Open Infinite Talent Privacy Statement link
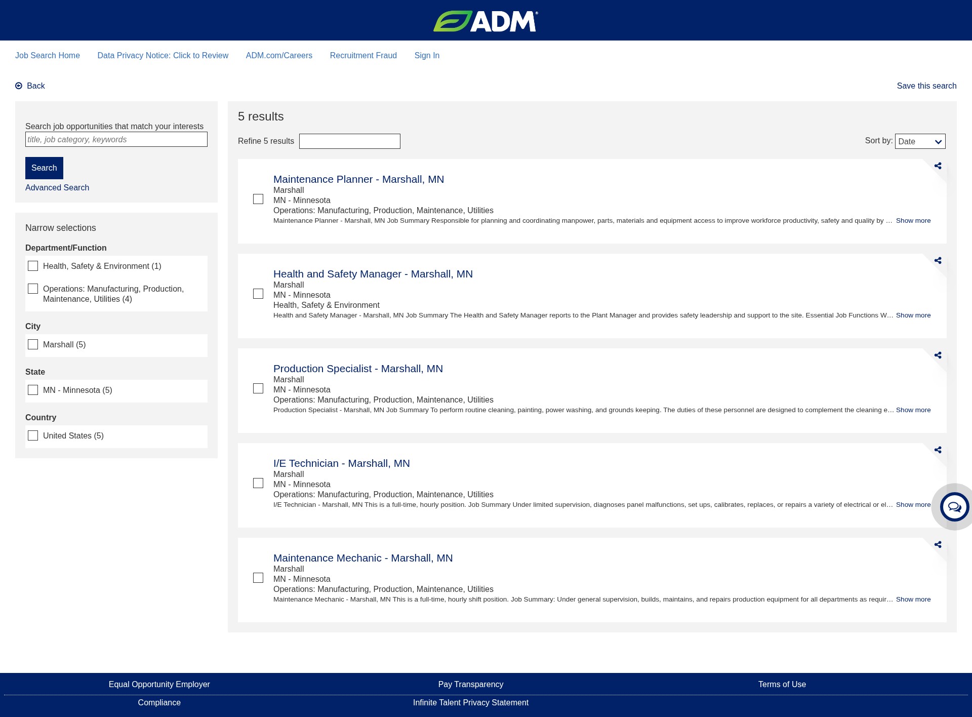This screenshot has width=972, height=717. (471, 703)
